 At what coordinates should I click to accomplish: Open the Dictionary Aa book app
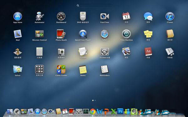[148, 51]
